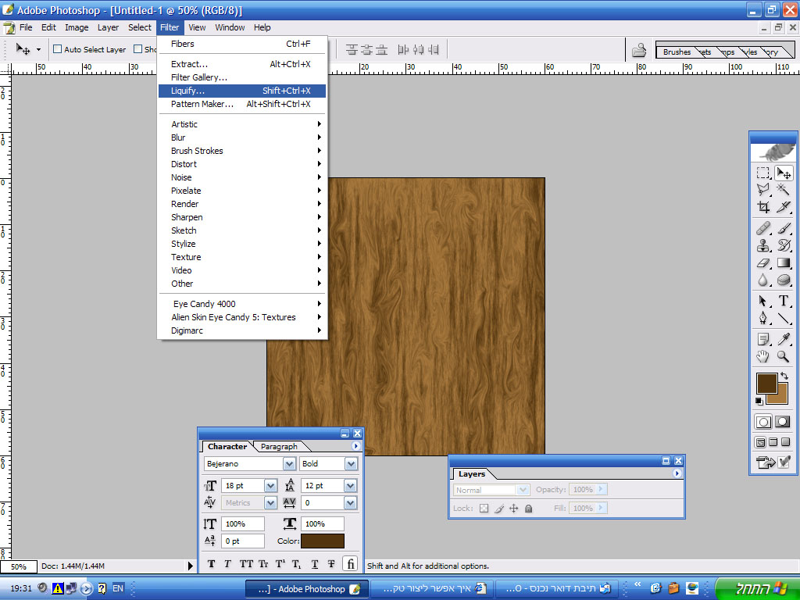Click the vertical scale 100% field
Image resolution: width=800 pixels, height=600 pixels.
(242, 524)
